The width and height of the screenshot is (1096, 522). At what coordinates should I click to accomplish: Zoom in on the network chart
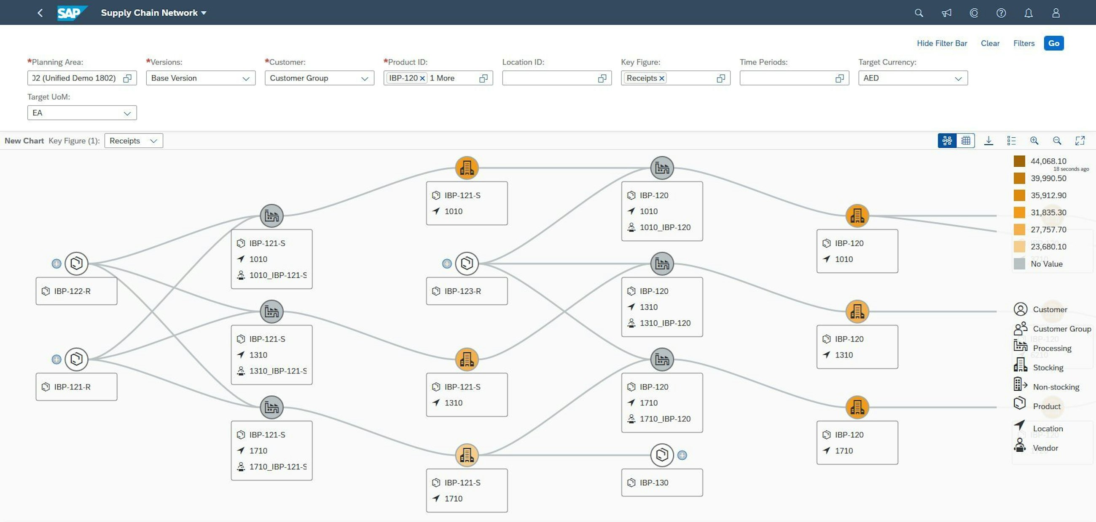point(1034,141)
